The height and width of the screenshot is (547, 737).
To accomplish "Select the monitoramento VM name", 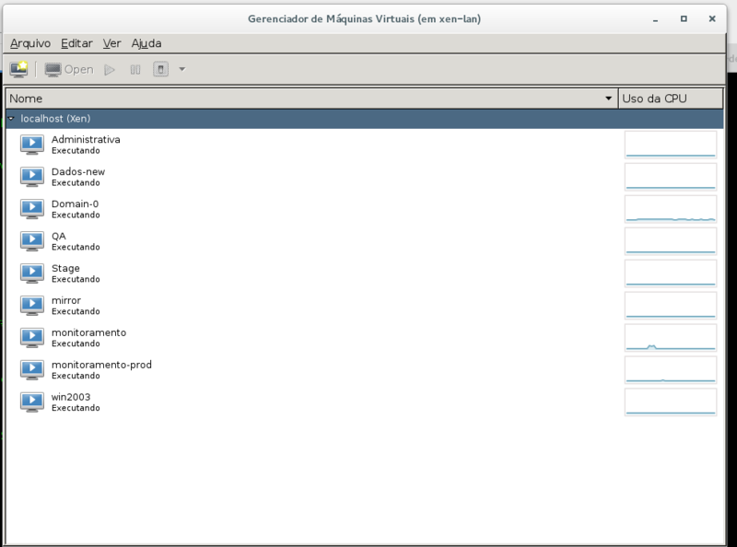I will click(x=88, y=332).
